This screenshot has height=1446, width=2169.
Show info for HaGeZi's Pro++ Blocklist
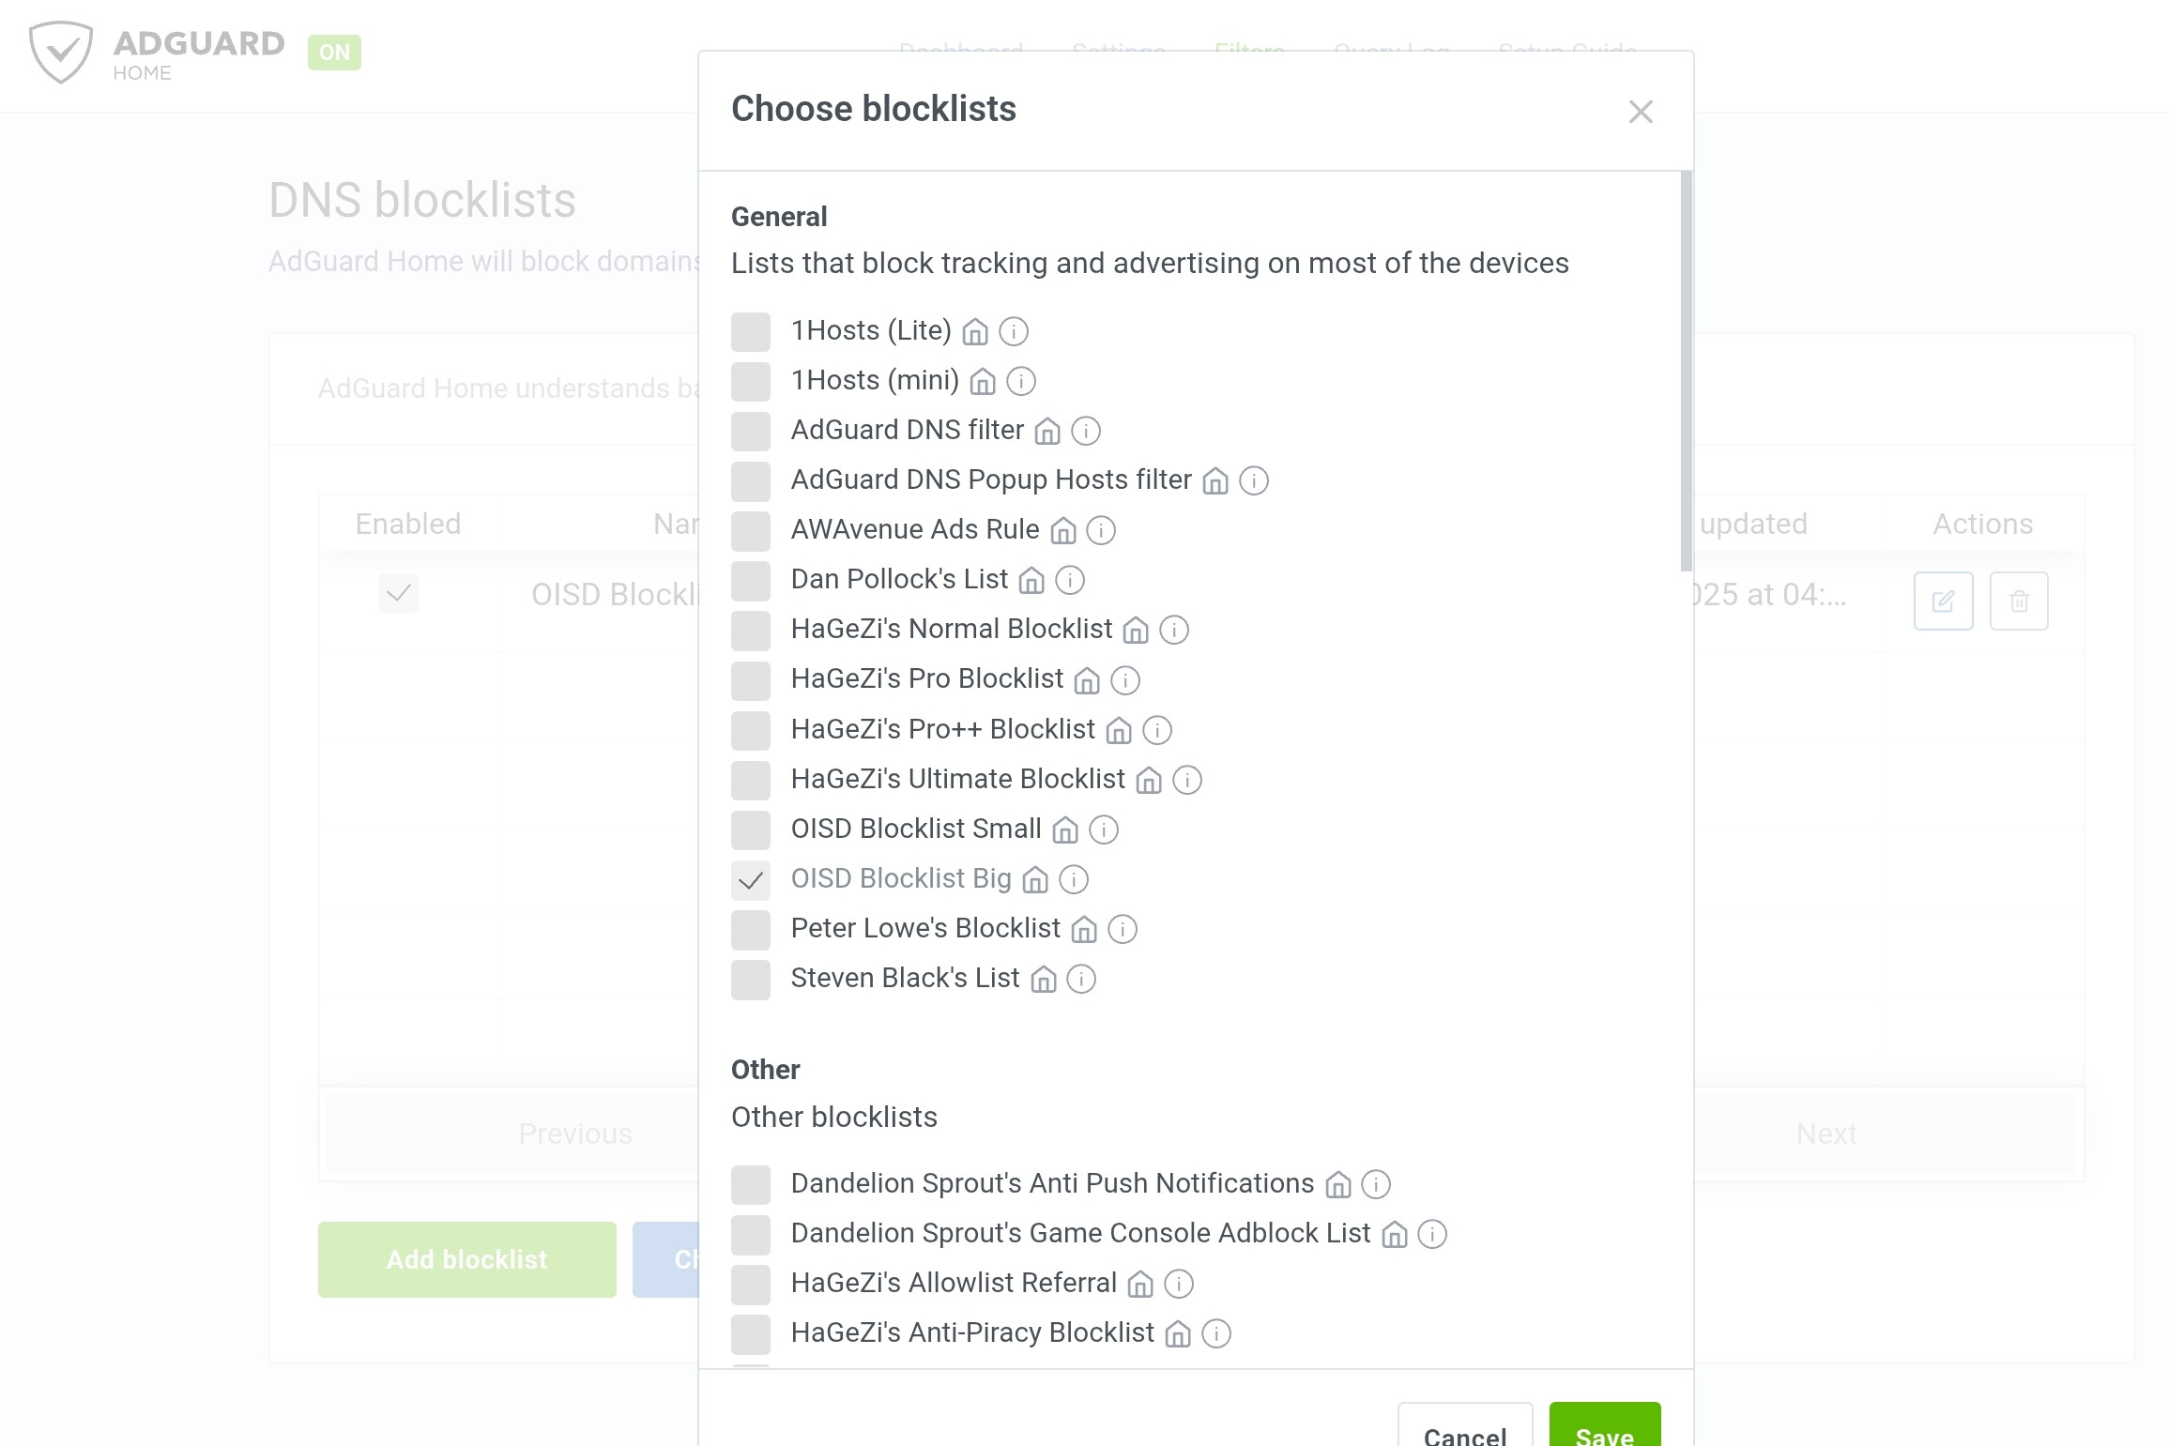click(1157, 730)
